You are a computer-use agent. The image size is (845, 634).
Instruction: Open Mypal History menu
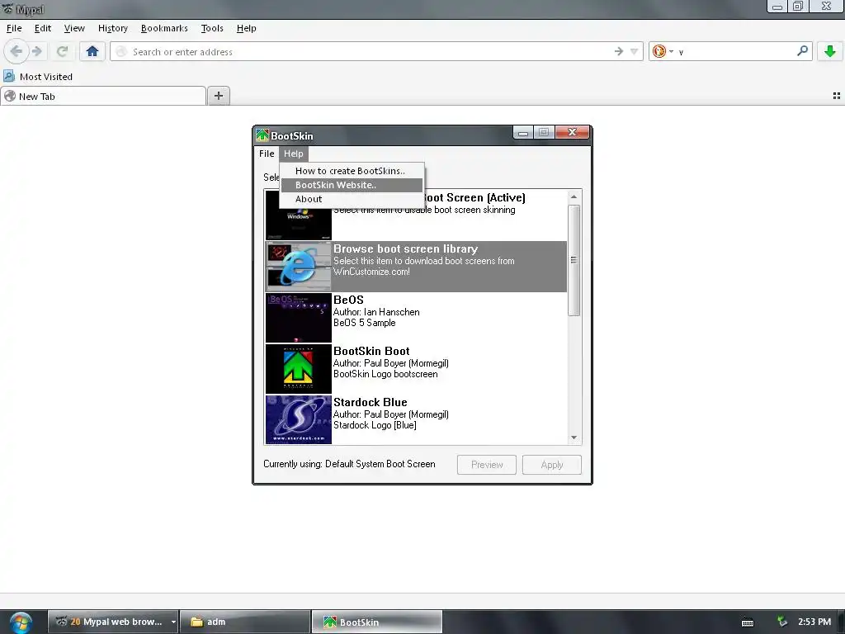point(112,28)
